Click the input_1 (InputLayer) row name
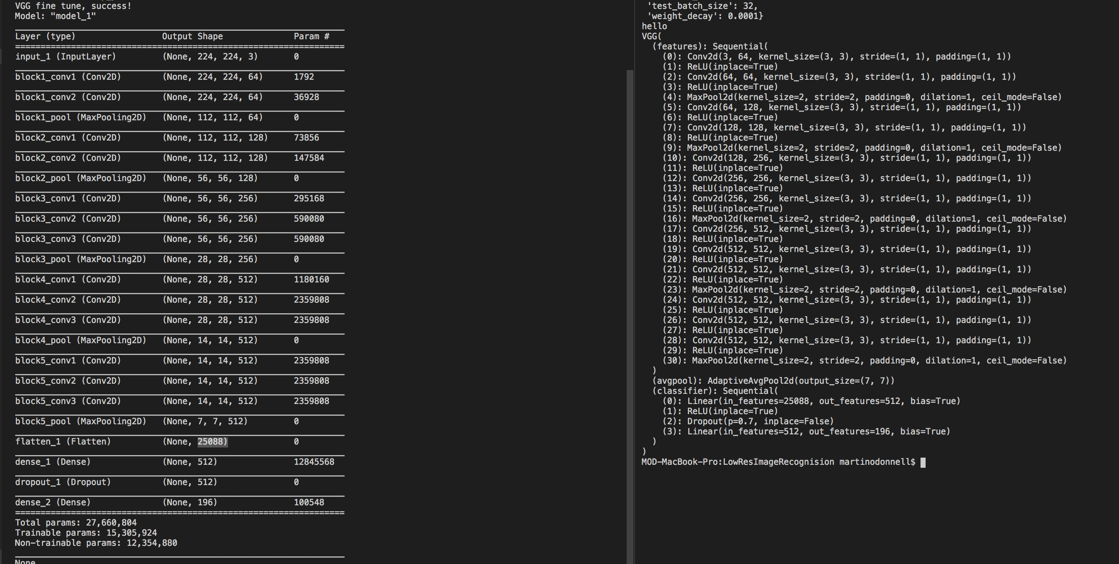Image resolution: width=1119 pixels, height=564 pixels. click(65, 57)
